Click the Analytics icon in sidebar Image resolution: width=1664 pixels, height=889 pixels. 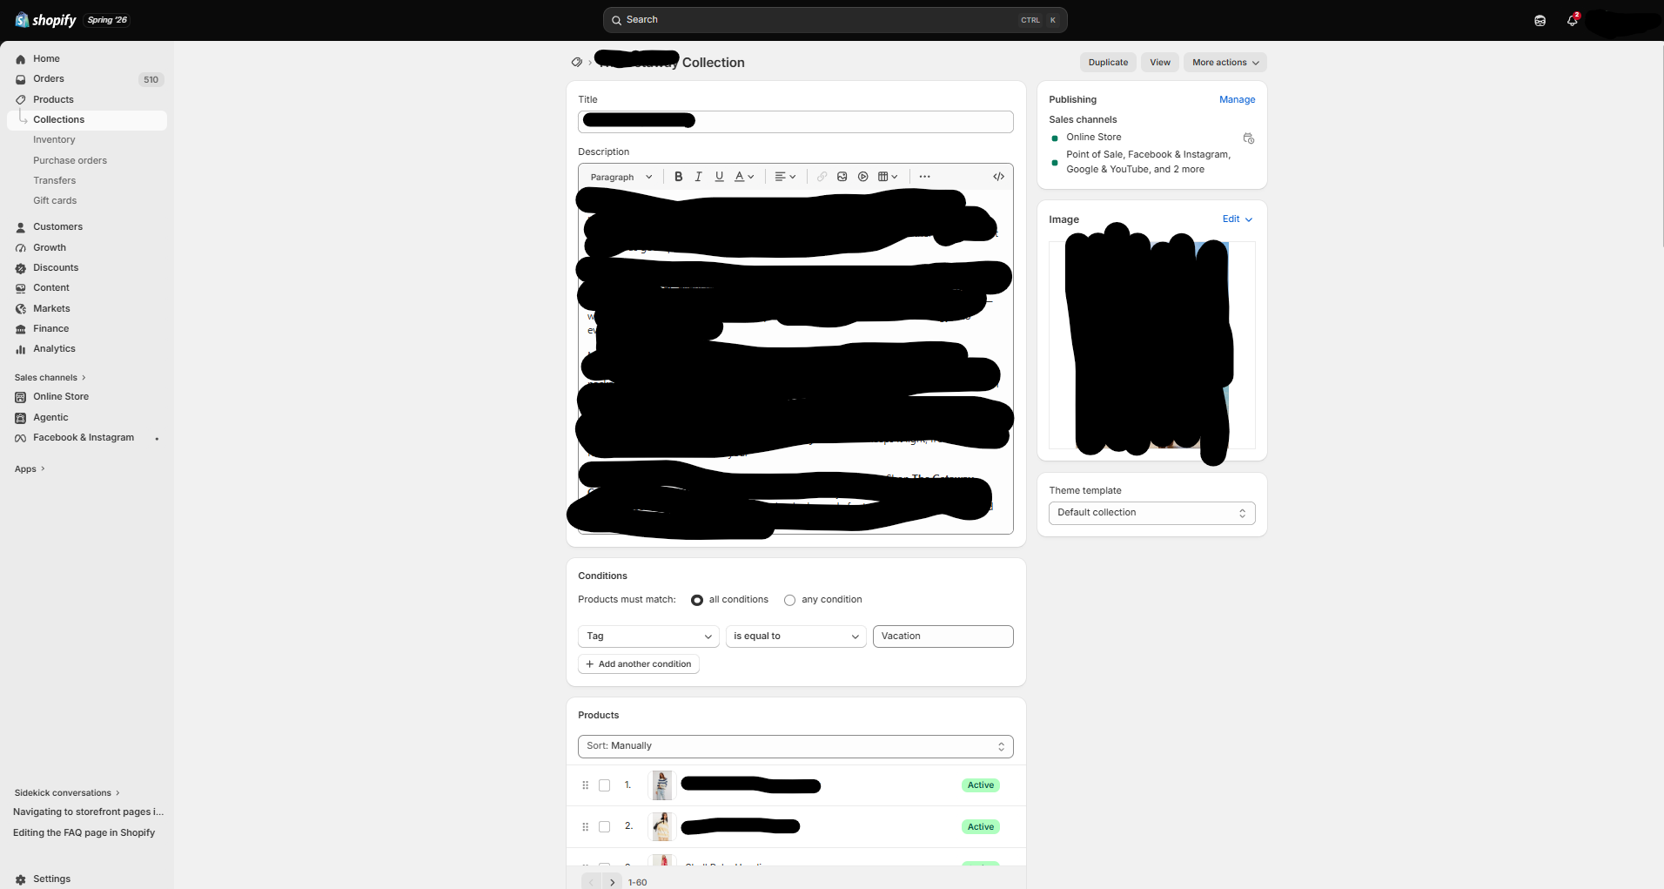21,349
